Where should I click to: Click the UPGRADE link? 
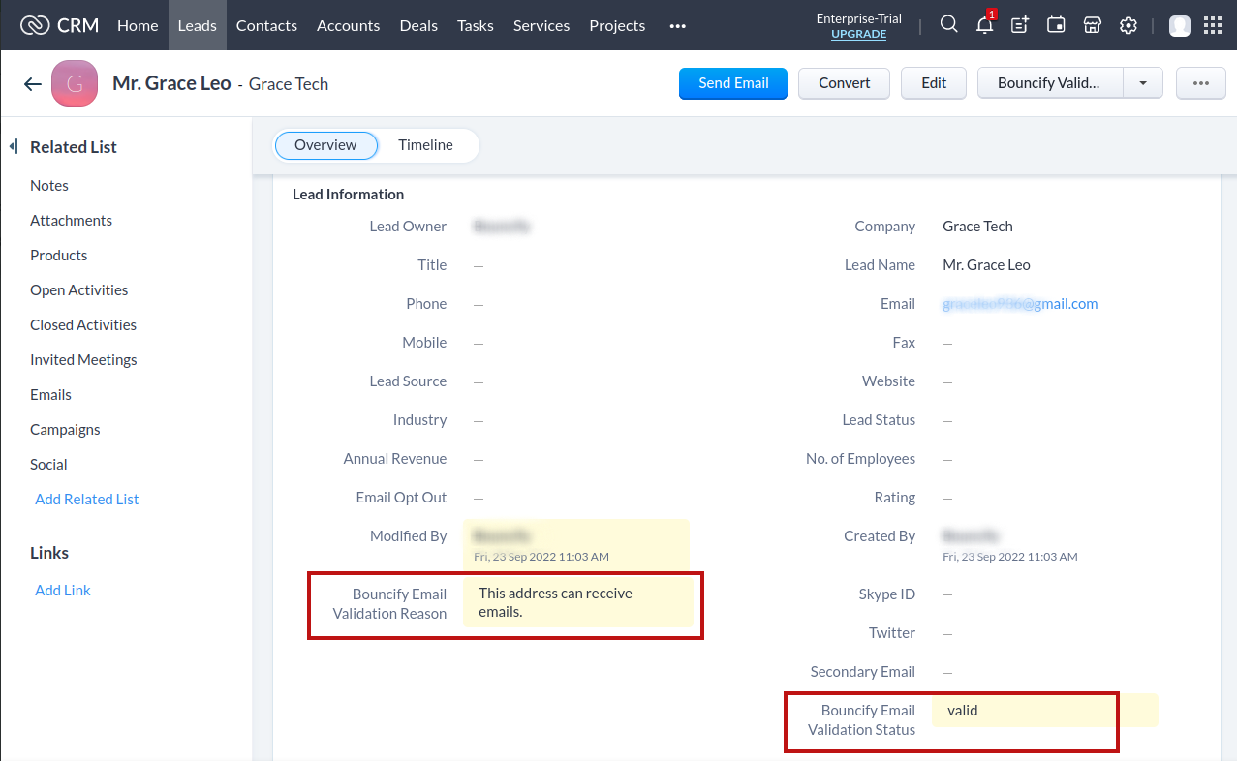[858, 34]
